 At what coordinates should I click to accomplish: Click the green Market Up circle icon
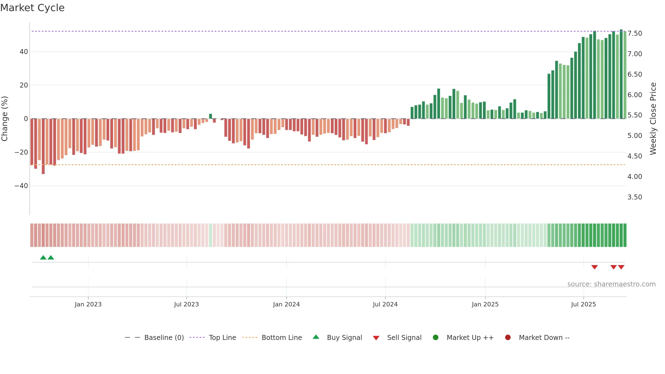(436, 337)
